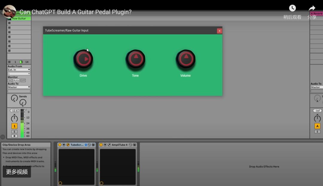Open the channel avatar in the video overlay
This screenshot has width=323, height=186.
pyautogui.click(x=10, y=12)
